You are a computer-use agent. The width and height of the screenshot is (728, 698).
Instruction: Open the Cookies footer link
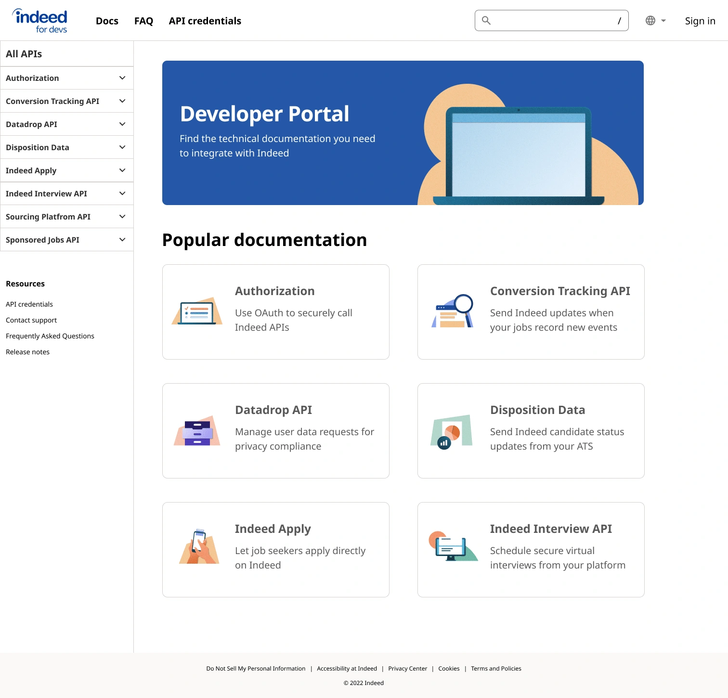[449, 669]
